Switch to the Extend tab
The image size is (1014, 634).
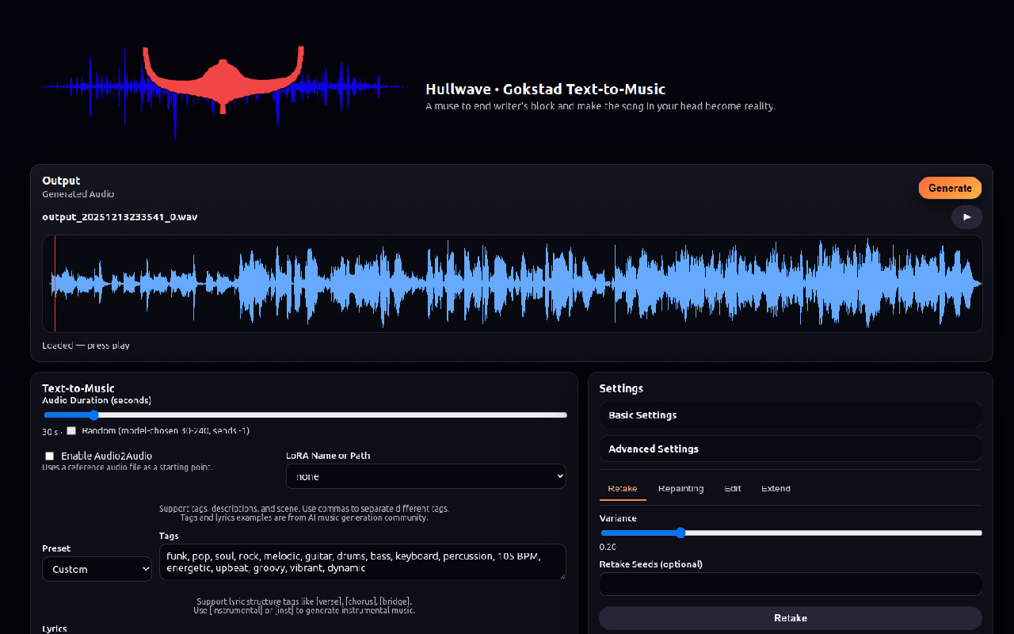[x=776, y=488]
